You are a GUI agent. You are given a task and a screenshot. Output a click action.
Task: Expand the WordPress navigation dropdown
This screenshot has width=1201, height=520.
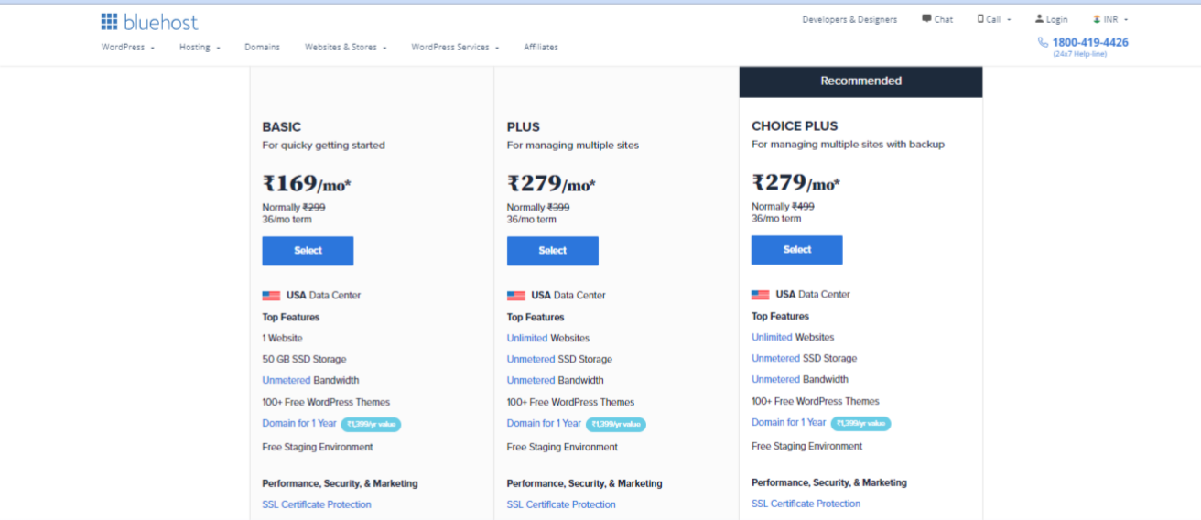128,47
